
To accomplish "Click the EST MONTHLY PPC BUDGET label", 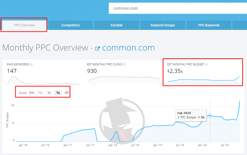I will (186, 64).
